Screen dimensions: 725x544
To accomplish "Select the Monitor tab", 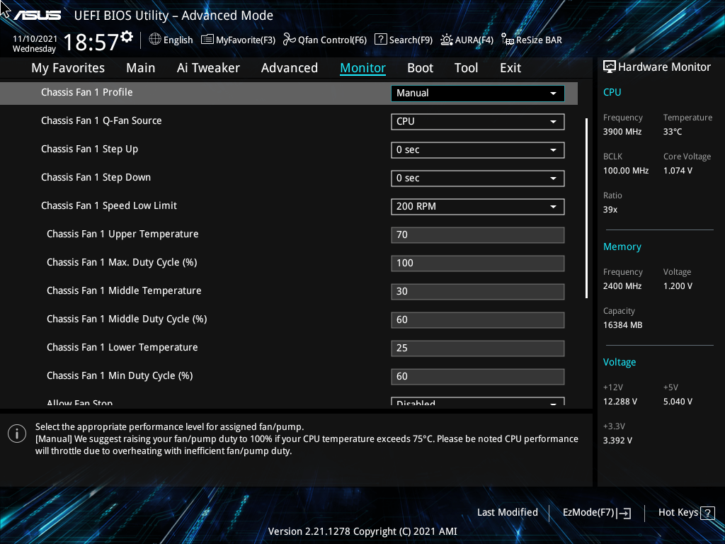I will pyautogui.click(x=363, y=68).
